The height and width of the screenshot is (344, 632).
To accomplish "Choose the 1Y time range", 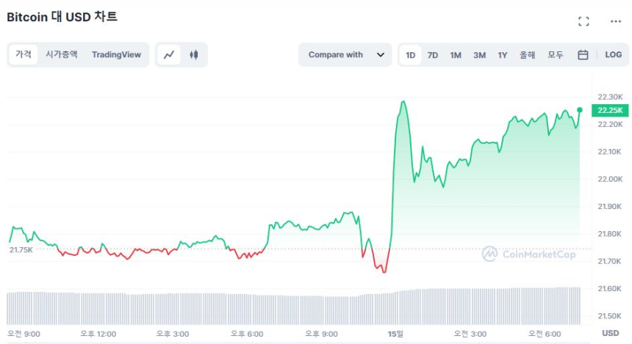I will pyautogui.click(x=503, y=55).
